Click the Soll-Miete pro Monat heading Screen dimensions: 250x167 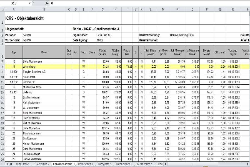click(x=177, y=52)
